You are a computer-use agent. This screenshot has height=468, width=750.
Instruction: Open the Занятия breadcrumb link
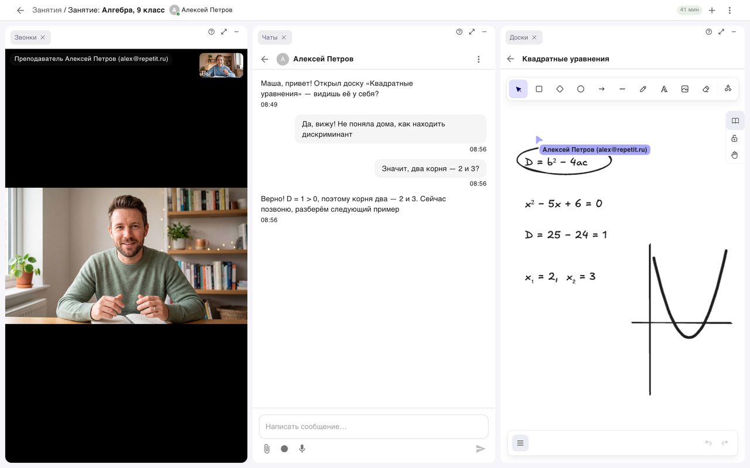47,10
